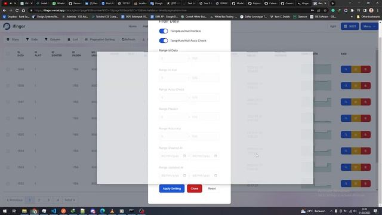Open the Windows Start menu
The width and height of the screenshot is (382, 215).
[x=5, y=211]
